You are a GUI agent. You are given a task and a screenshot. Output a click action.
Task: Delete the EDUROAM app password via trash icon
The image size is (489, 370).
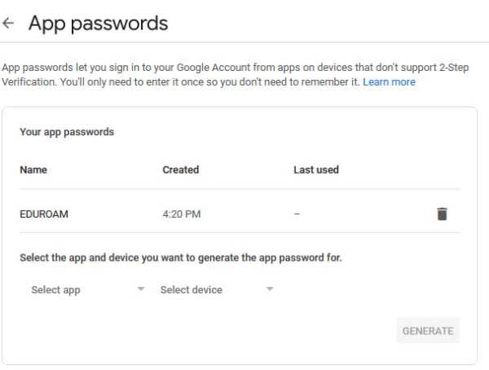(442, 214)
